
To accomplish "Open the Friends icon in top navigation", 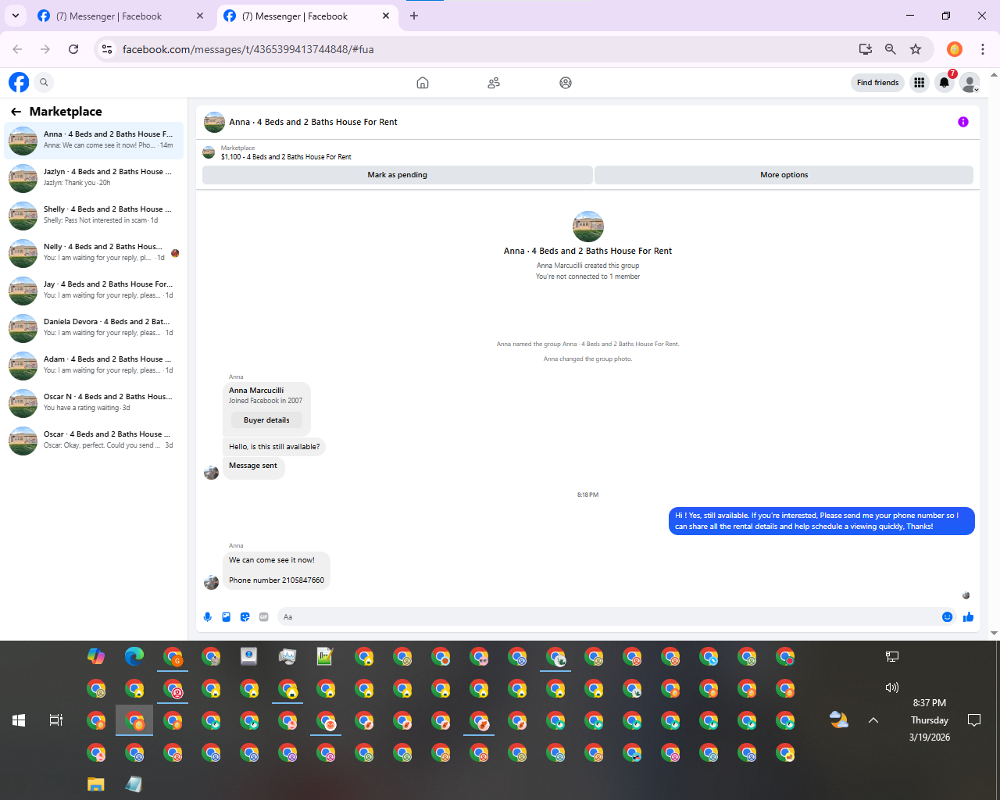I will [494, 83].
